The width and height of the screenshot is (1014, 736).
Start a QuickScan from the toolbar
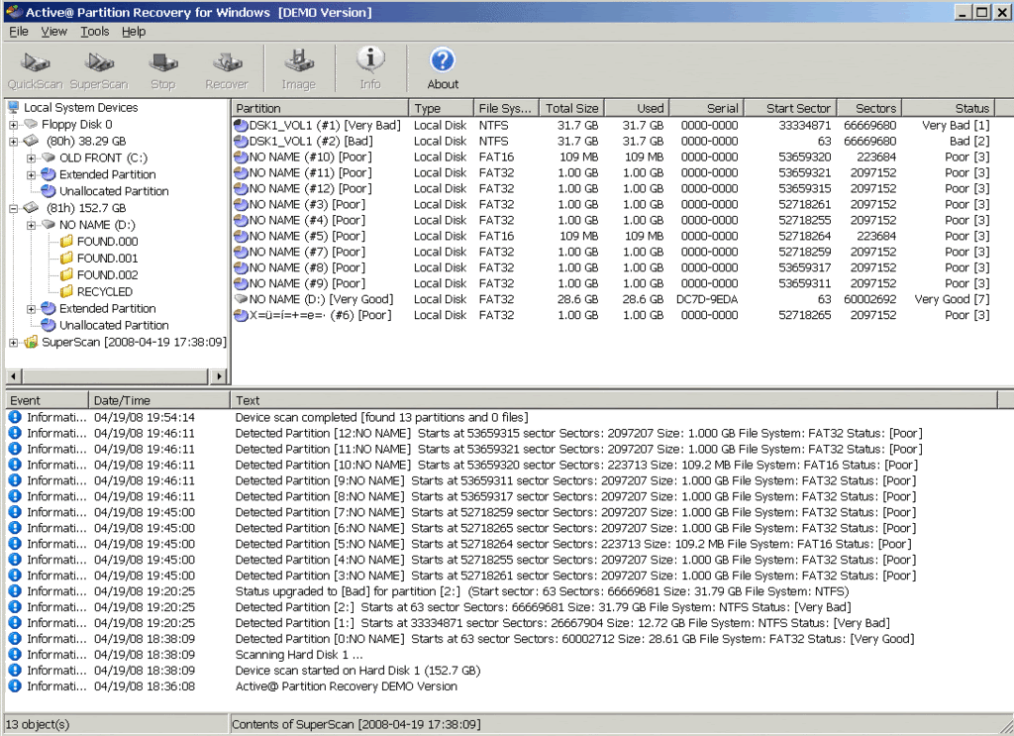pos(34,67)
